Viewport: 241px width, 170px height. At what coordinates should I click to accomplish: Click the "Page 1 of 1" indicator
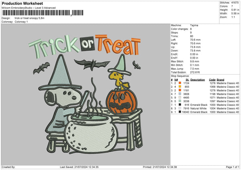pyautogui.click(x=233, y=167)
